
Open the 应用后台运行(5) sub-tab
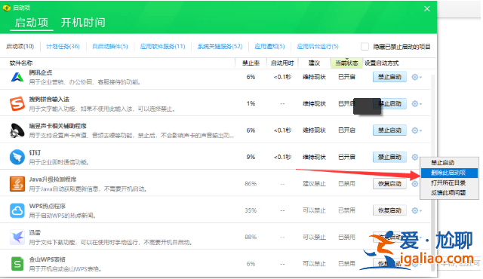click(x=318, y=47)
